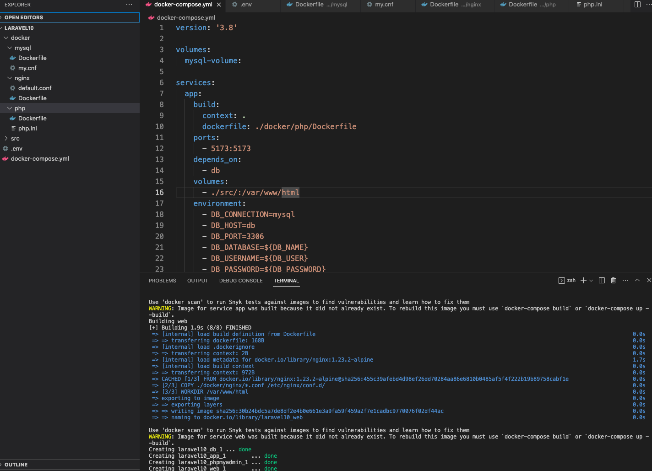Select default.conf in the nginx folder
The height and width of the screenshot is (471, 652).
coord(30,88)
